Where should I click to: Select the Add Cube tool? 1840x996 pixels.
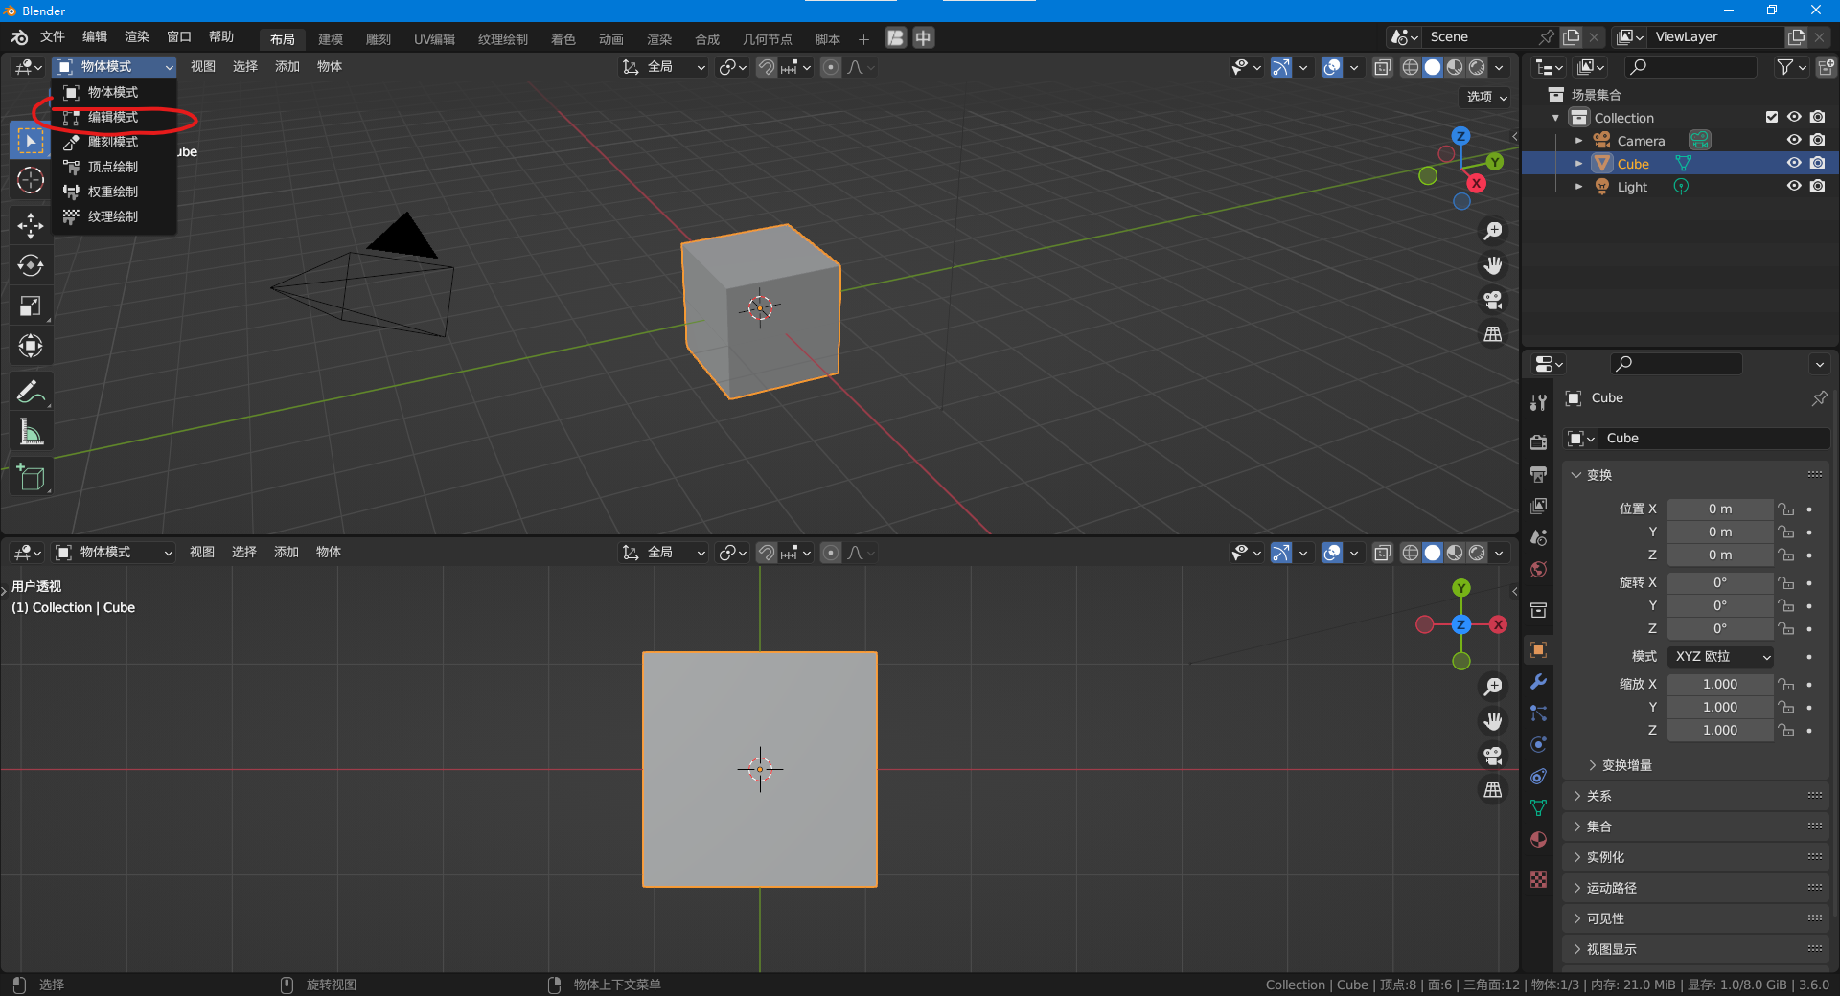(31, 477)
